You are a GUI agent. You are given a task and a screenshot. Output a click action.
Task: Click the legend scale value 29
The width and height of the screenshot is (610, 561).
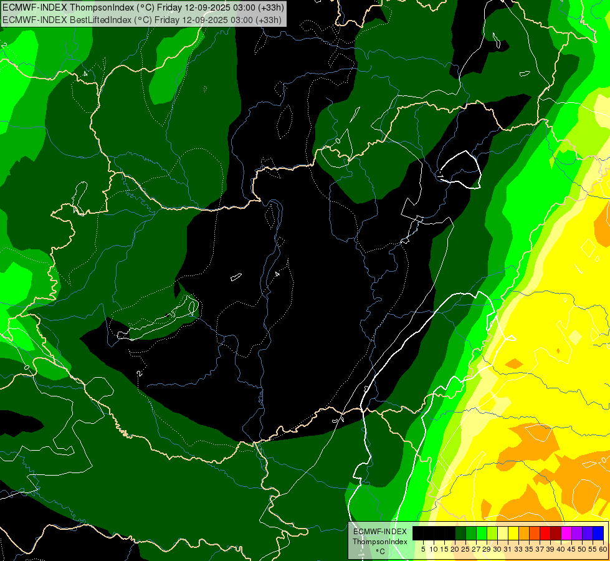coord(486,549)
